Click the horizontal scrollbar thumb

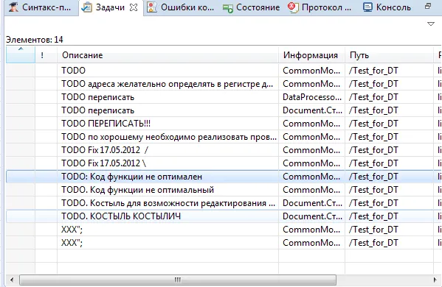point(178,280)
